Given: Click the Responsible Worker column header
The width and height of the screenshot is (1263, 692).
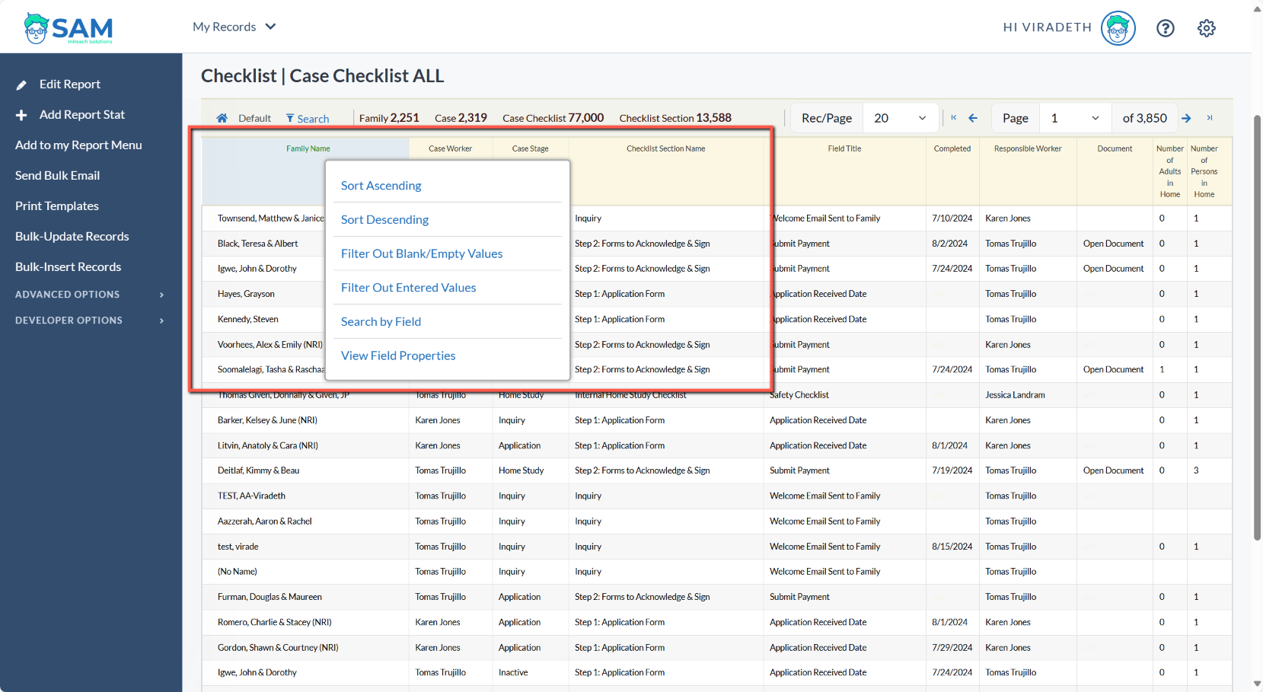Looking at the screenshot, I should [1027, 148].
